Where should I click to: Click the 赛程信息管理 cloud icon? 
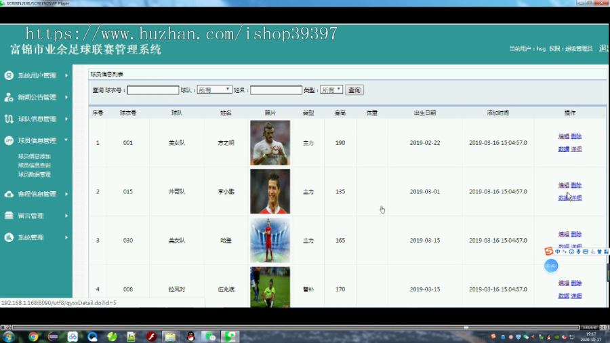coord(9,194)
